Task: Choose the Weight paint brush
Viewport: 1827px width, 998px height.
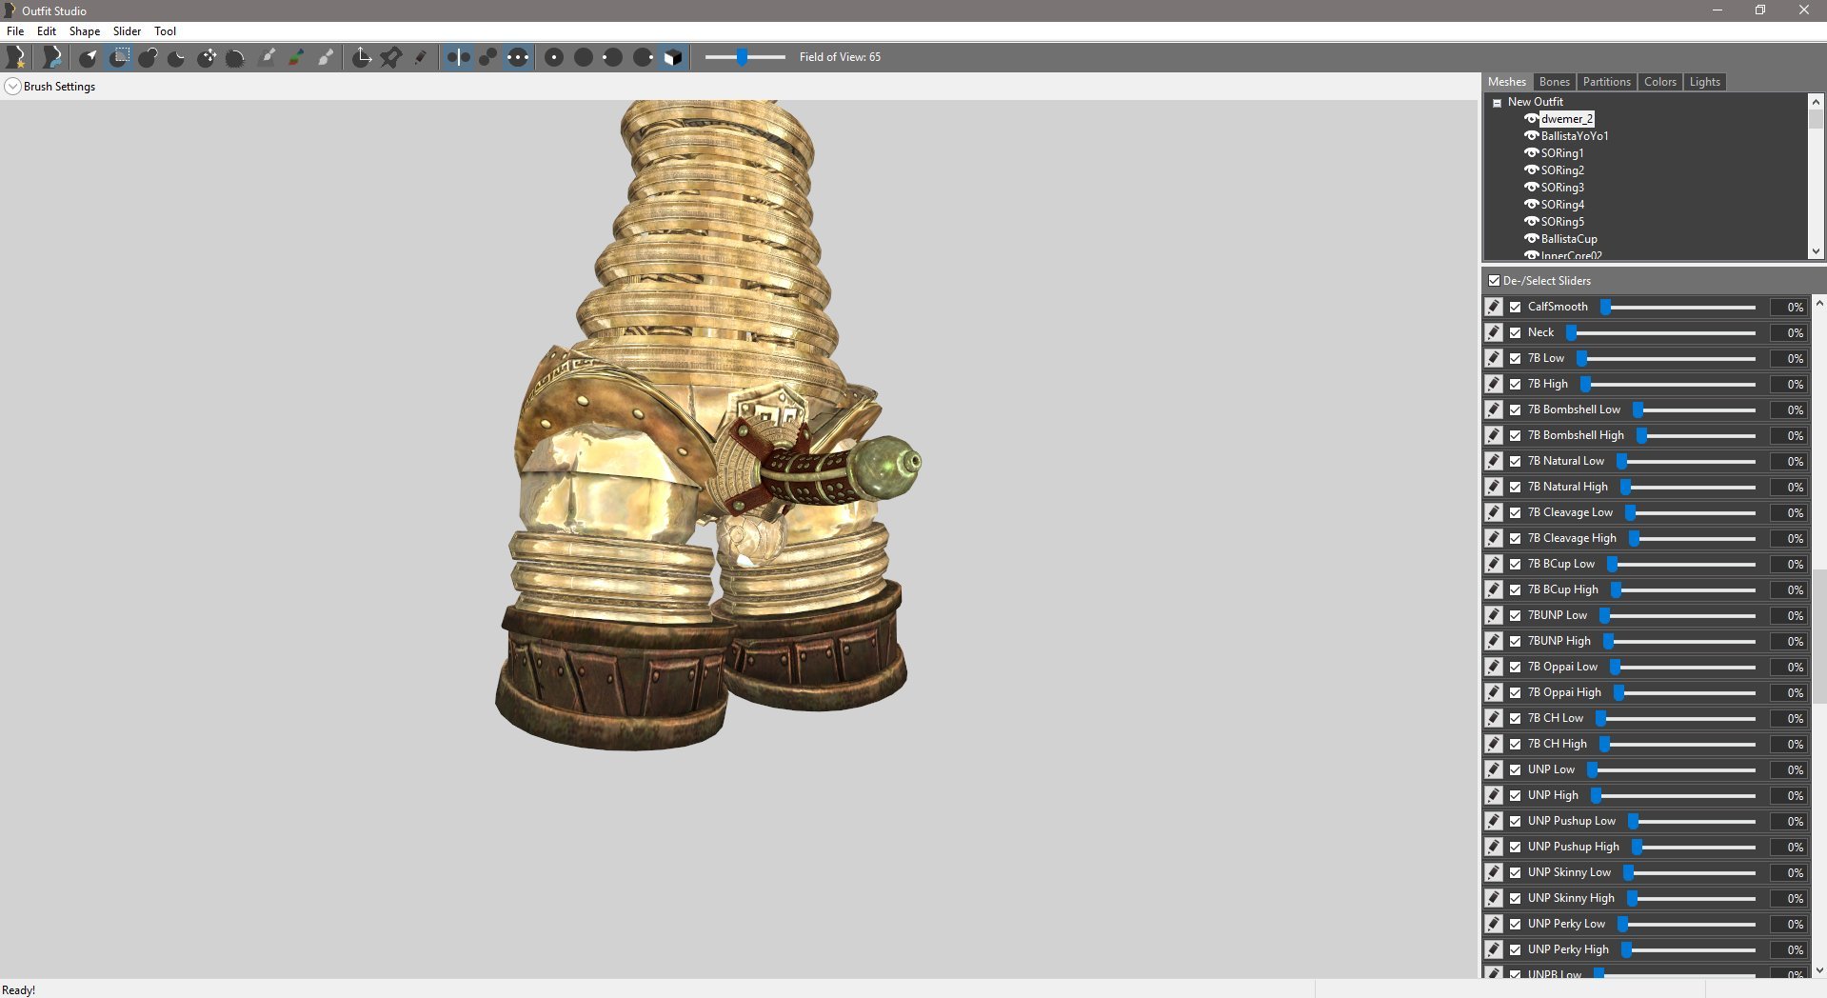Action: pos(268,57)
